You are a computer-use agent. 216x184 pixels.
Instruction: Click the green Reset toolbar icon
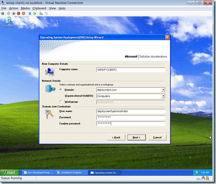coord(35,14)
